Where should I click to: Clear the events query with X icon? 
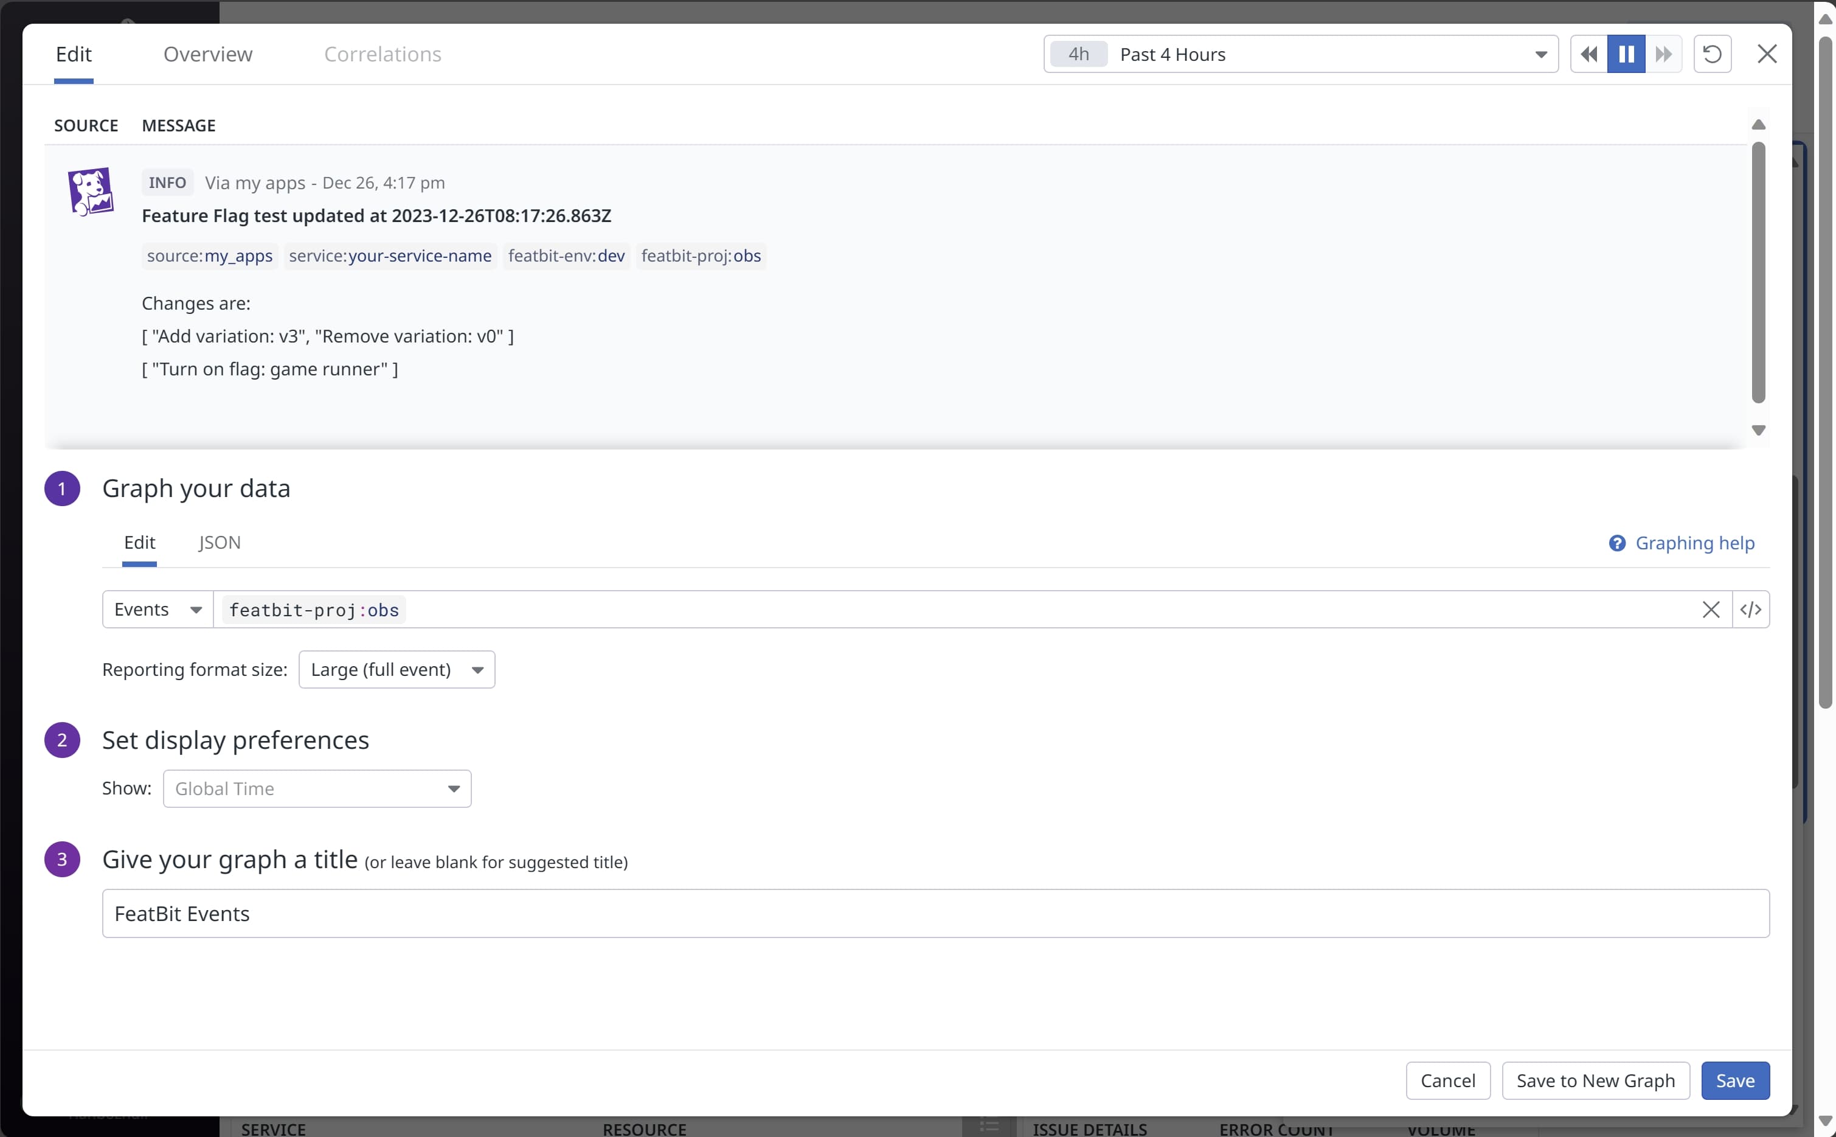[x=1711, y=610]
